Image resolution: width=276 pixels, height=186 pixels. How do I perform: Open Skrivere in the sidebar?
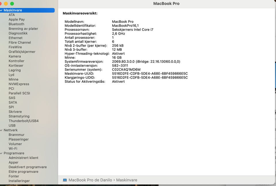click(x=15, y=112)
